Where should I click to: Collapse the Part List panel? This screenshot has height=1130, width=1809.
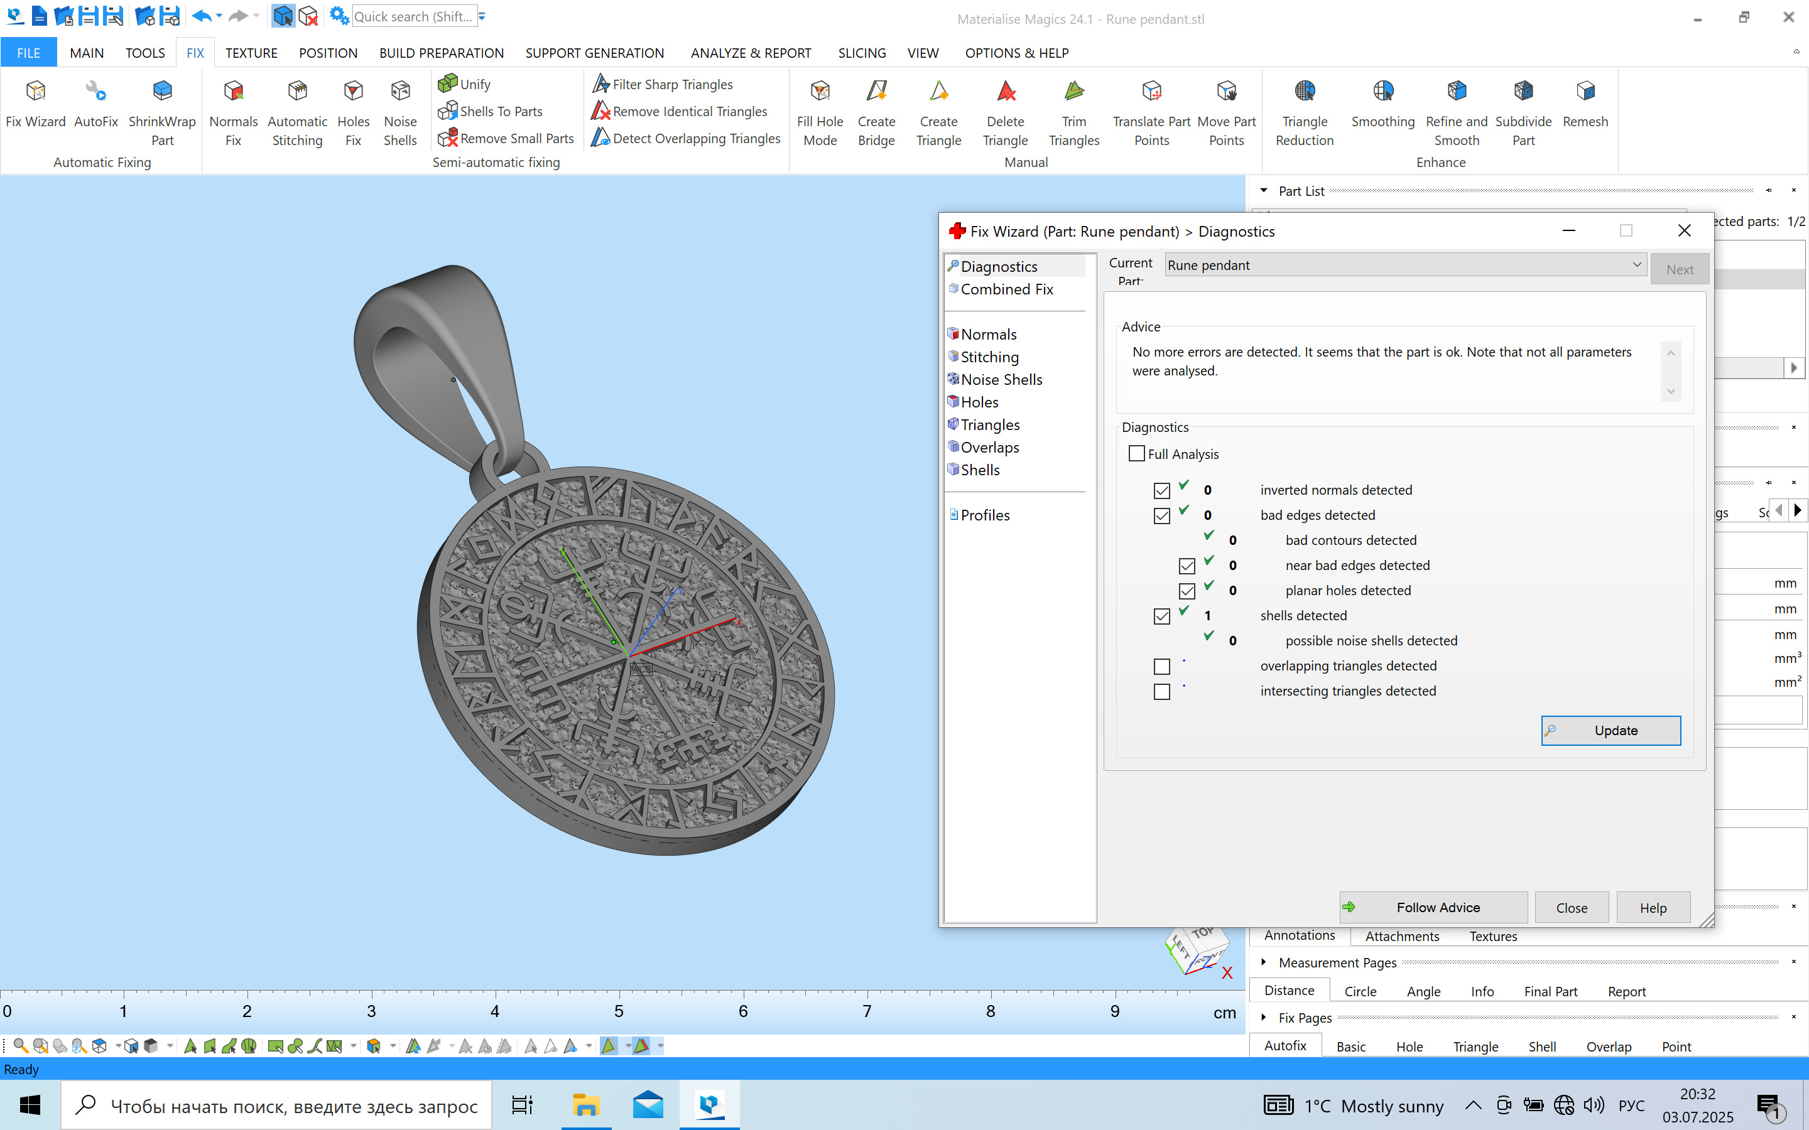(x=1263, y=191)
